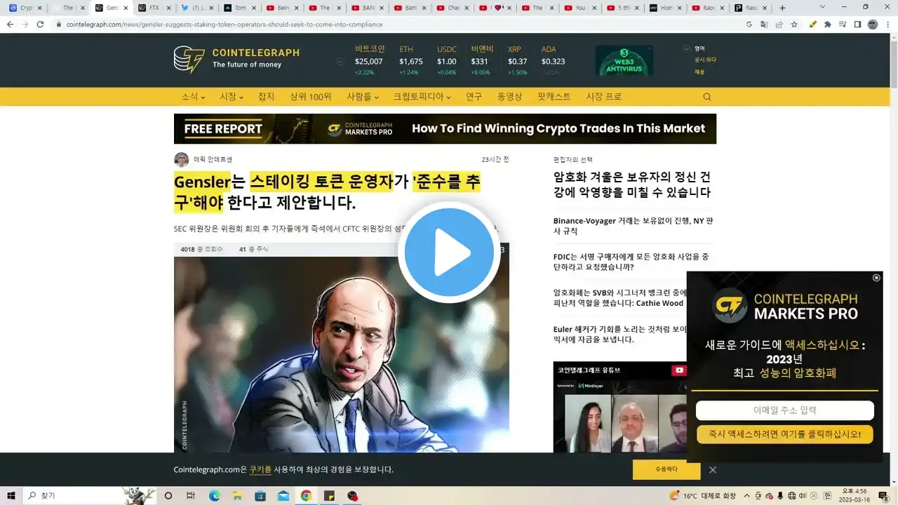Open Sticky Notes from taskbar
Screen dimensions: 898x505
(329, 495)
